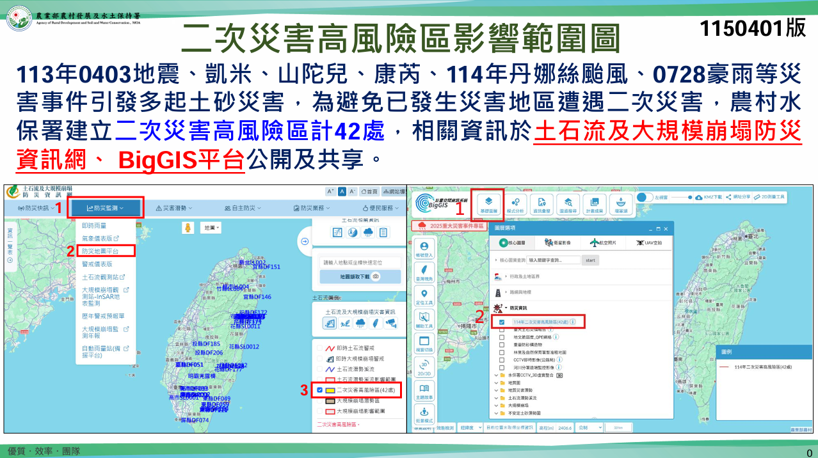
Task: Toggle the 左視窗 switch
Action: click(x=645, y=198)
